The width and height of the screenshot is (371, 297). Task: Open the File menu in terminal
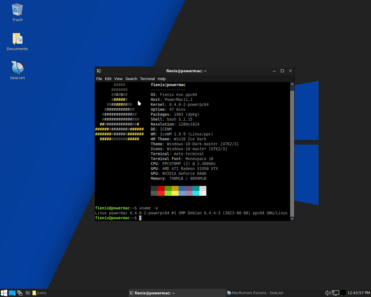click(99, 79)
